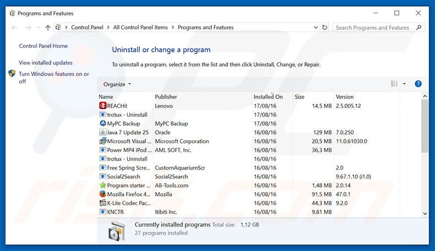435x251 pixels.
Task: Open the address bar history dropdown
Action: click(x=316, y=28)
